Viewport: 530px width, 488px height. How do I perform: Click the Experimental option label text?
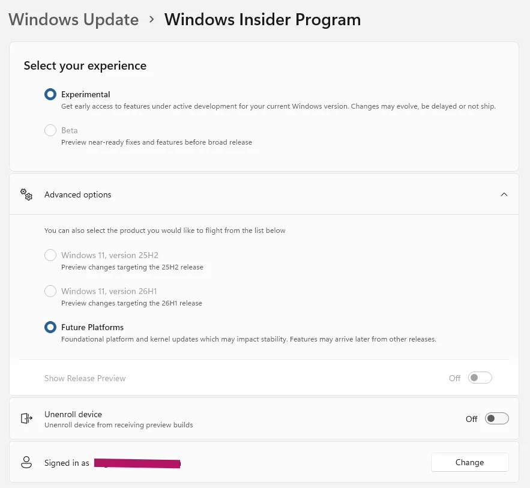coord(85,94)
